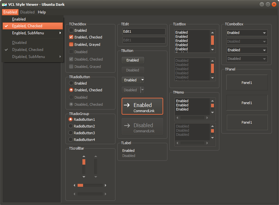279x205 pixels.
Task: Click the middle Panel1 panel
Action: pos(247,103)
